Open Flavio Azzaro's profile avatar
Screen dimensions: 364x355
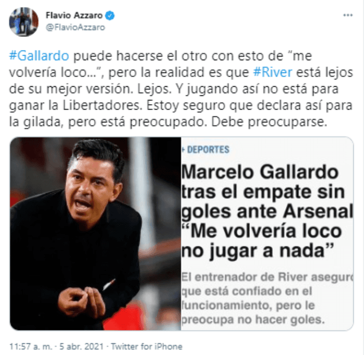[x=23, y=22]
